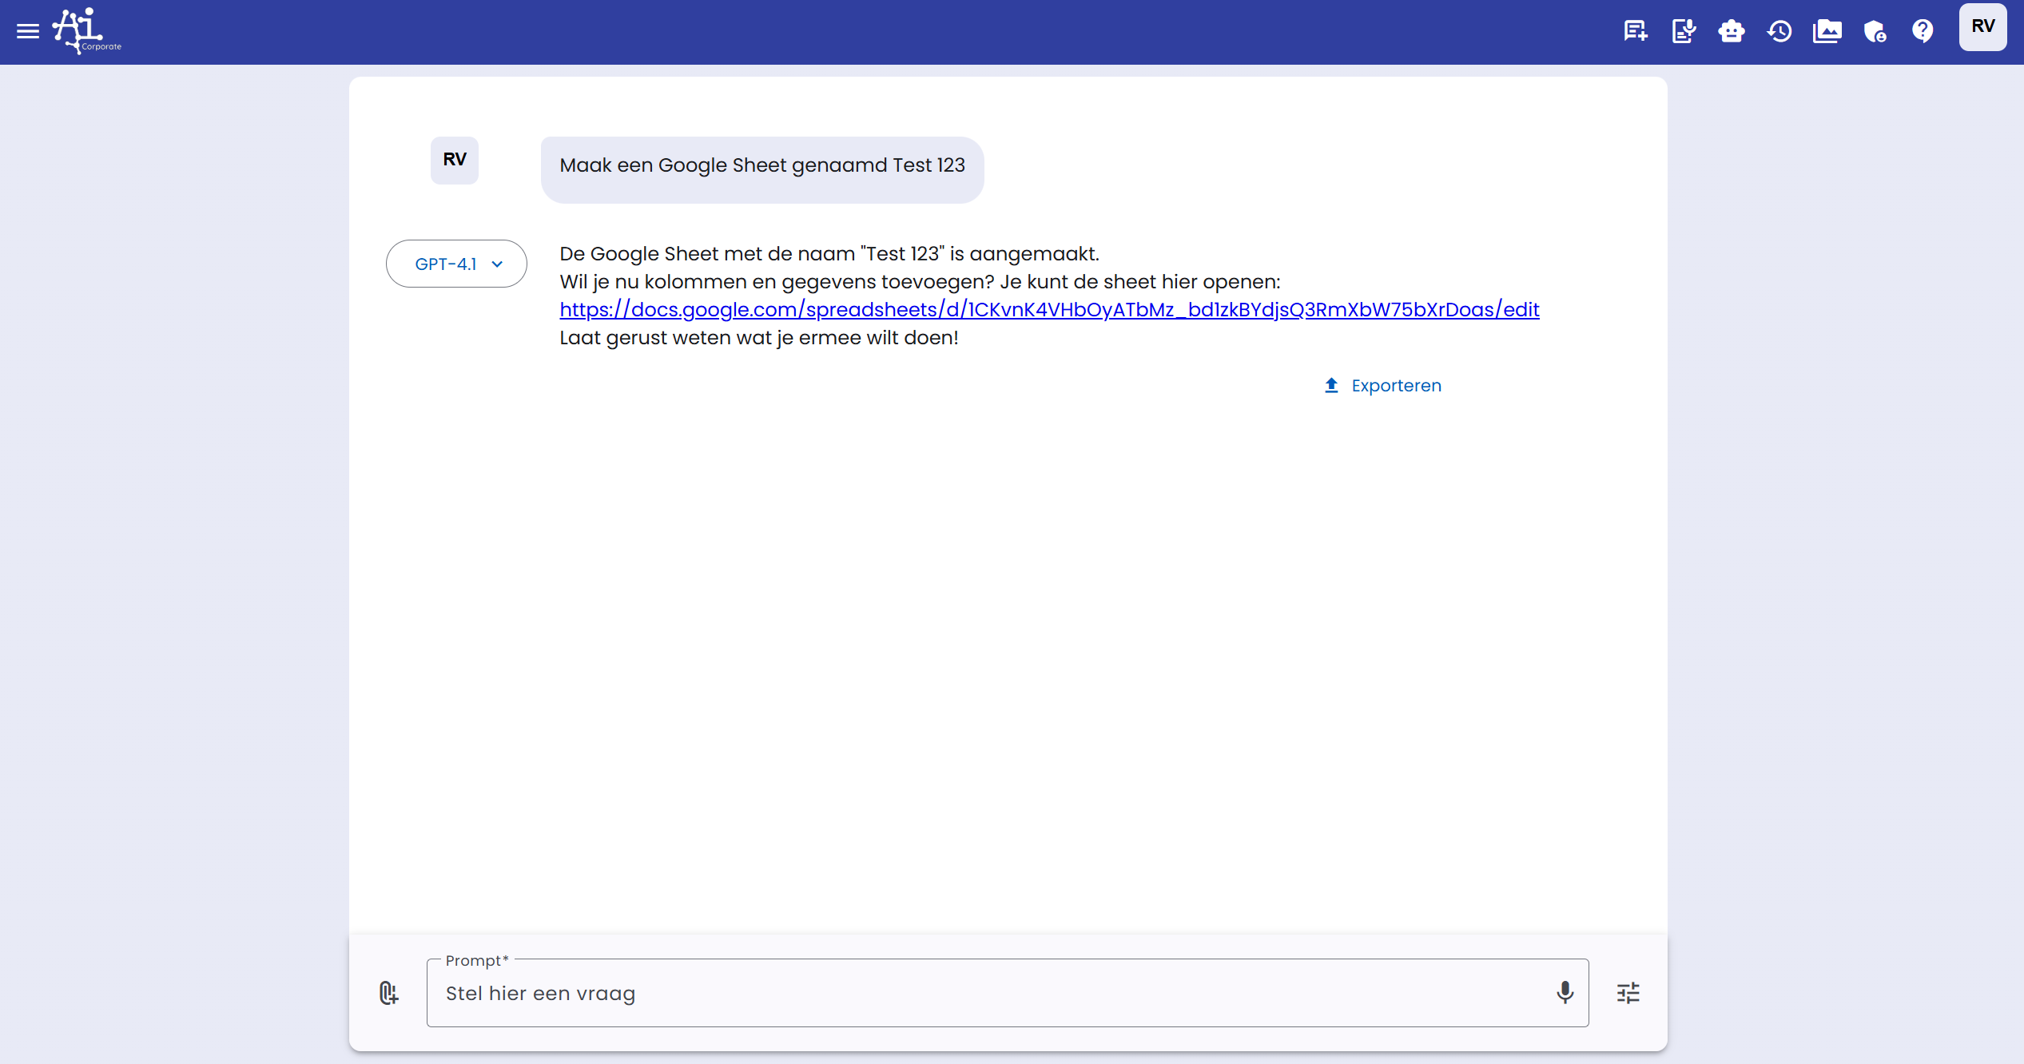Click the chevron arrow next to GPT-4.1
The height and width of the screenshot is (1064, 2024).
tap(497, 264)
